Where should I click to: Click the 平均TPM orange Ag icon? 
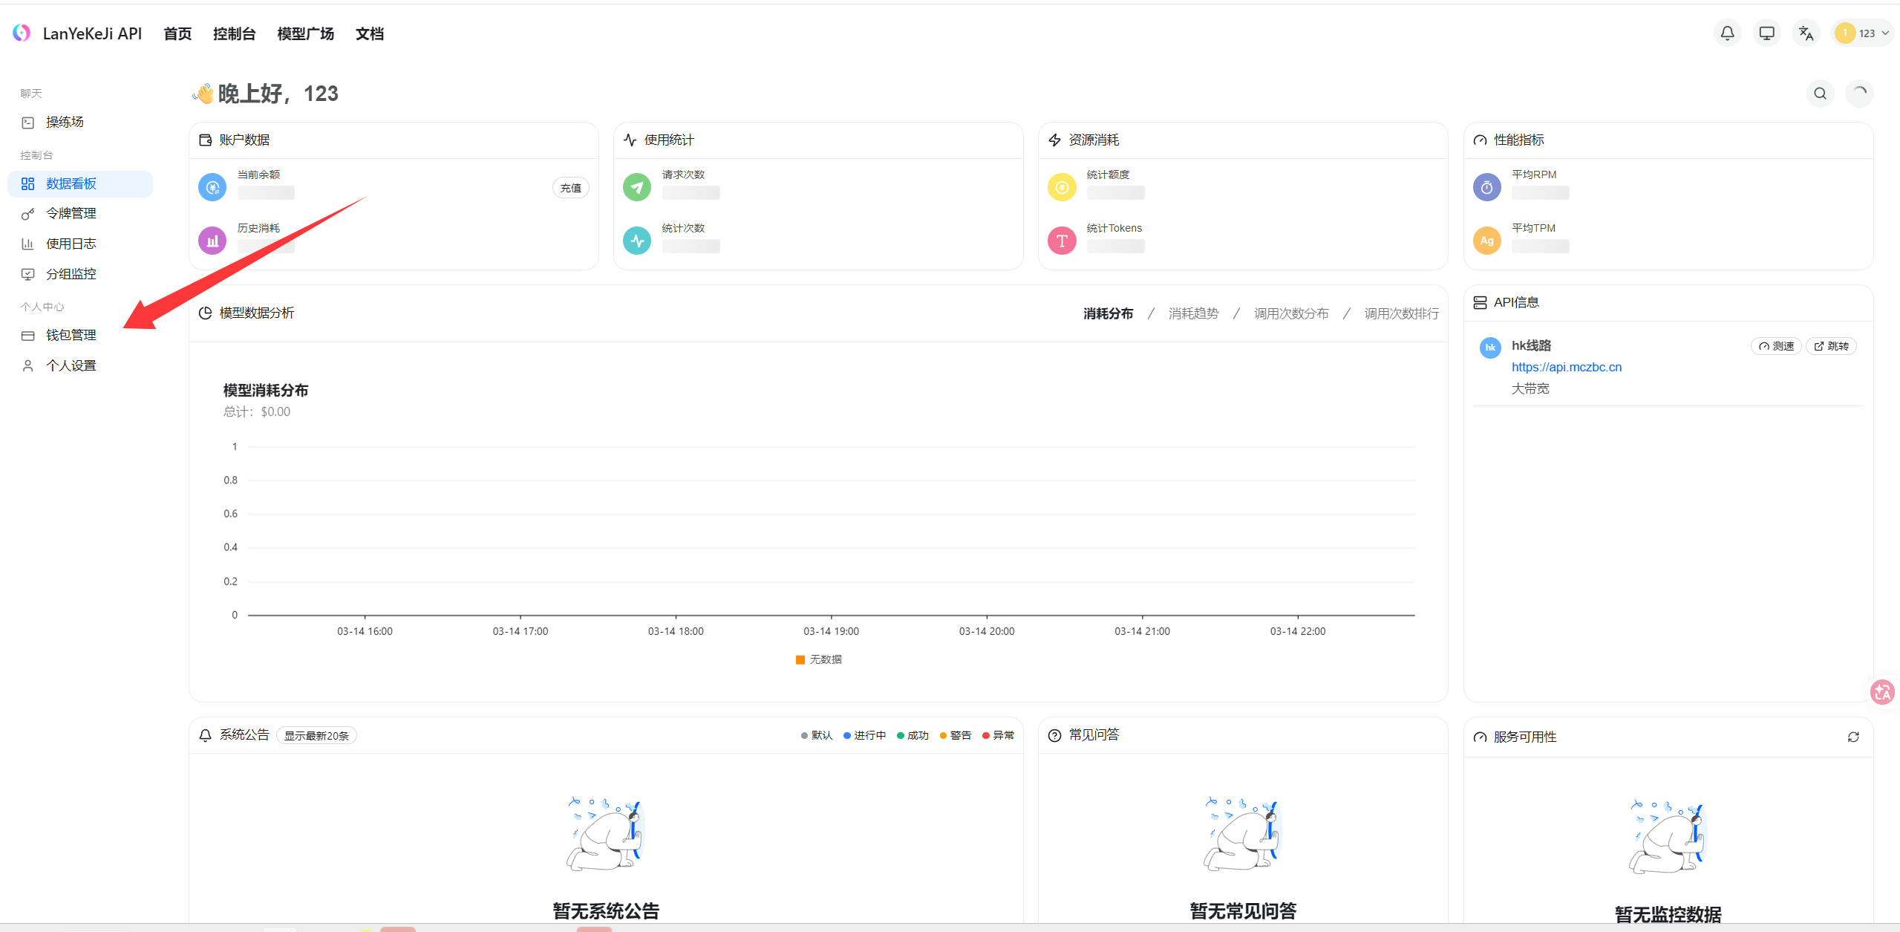(x=1487, y=241)
